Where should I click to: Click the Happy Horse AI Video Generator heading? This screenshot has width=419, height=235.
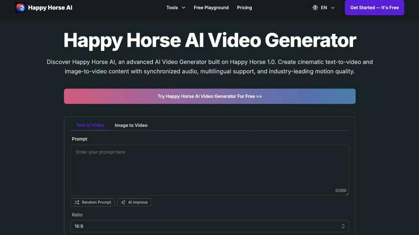tap(210, 41)
